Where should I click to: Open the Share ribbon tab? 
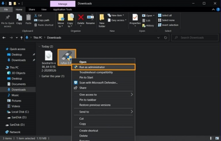click(32, 10)
